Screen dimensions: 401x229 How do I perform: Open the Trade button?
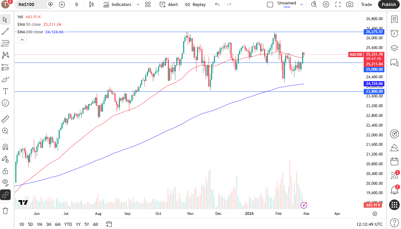(366, 4)
